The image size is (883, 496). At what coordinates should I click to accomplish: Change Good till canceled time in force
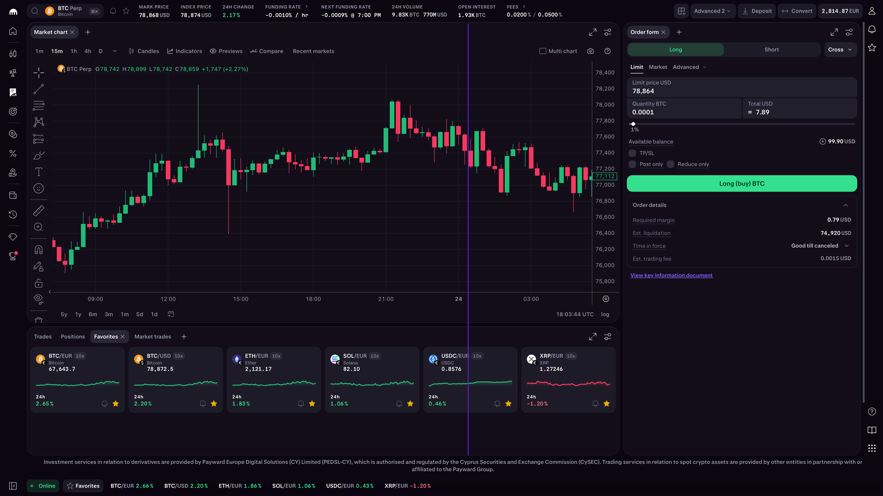[820, 246]
